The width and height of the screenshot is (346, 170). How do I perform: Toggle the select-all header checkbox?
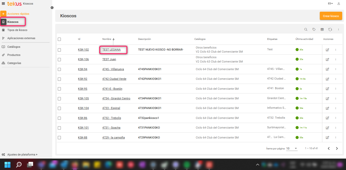pyautogui.click(x=59, y=39)
